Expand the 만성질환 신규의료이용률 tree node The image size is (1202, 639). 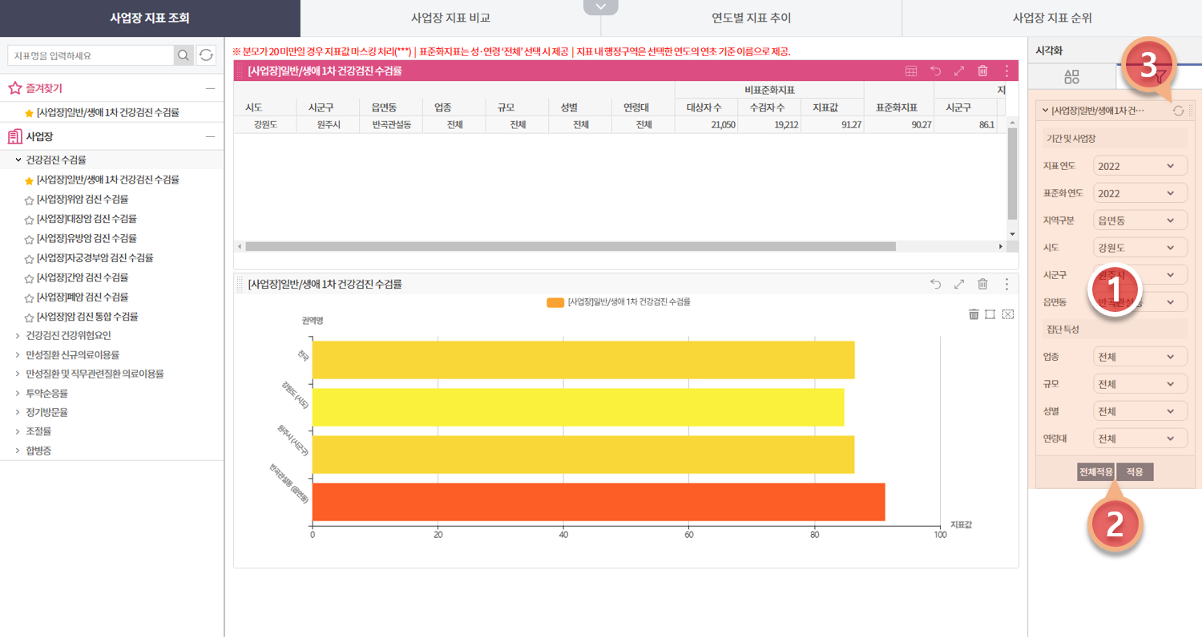(x=18, y=354)
